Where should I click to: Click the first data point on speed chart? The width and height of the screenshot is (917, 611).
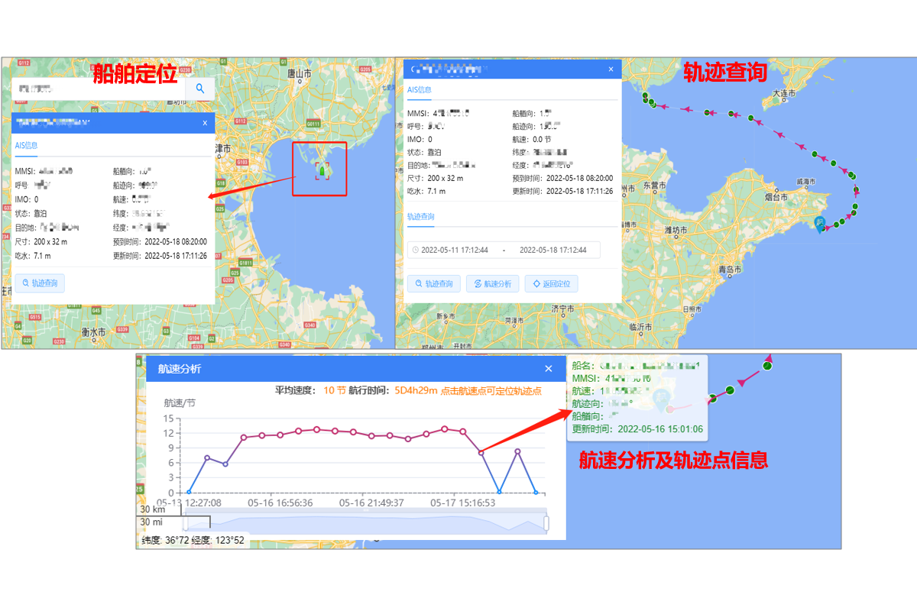coord(189,493)
